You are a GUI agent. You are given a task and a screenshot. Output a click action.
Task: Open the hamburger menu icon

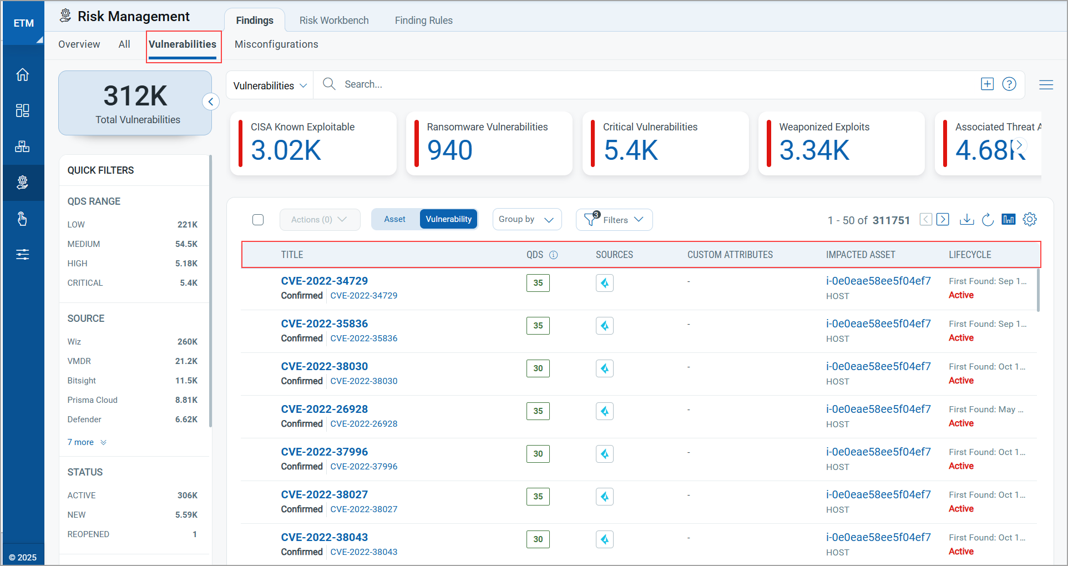[1046, 85]
